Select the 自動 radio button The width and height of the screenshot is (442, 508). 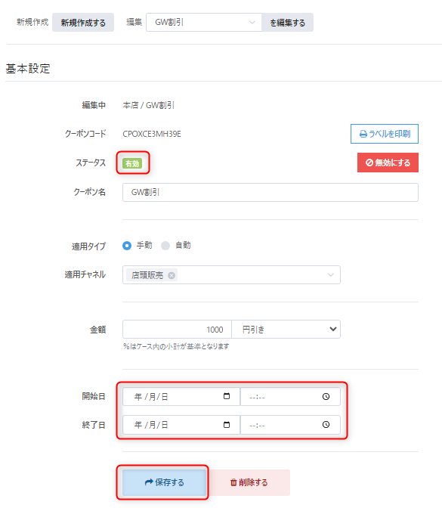(x=165, y=246)
